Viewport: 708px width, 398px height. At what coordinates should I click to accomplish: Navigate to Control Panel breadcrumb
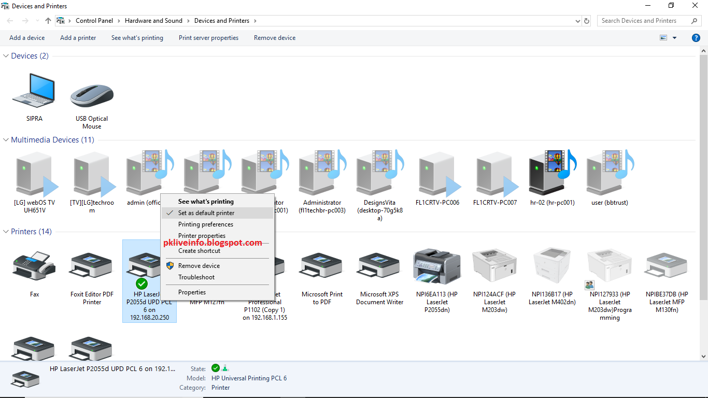pos(94,21)
